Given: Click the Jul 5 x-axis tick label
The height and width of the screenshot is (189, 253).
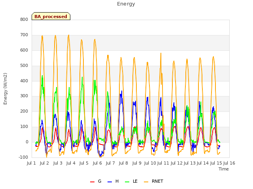Looking at the screenshot, I should coord(84,163).
